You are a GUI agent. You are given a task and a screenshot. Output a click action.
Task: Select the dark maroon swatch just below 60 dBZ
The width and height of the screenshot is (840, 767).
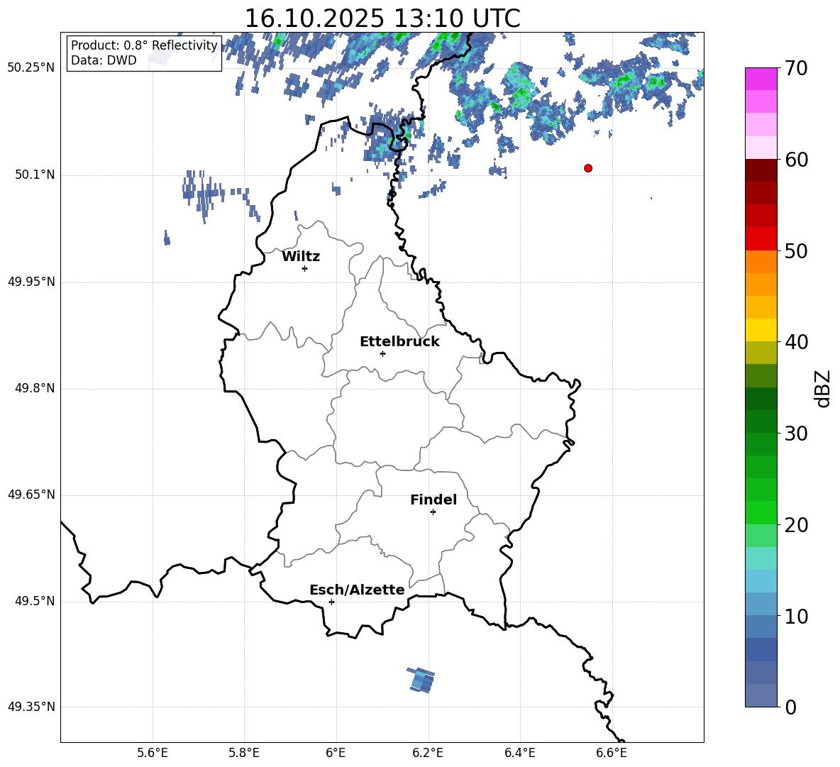click(761, 170)
